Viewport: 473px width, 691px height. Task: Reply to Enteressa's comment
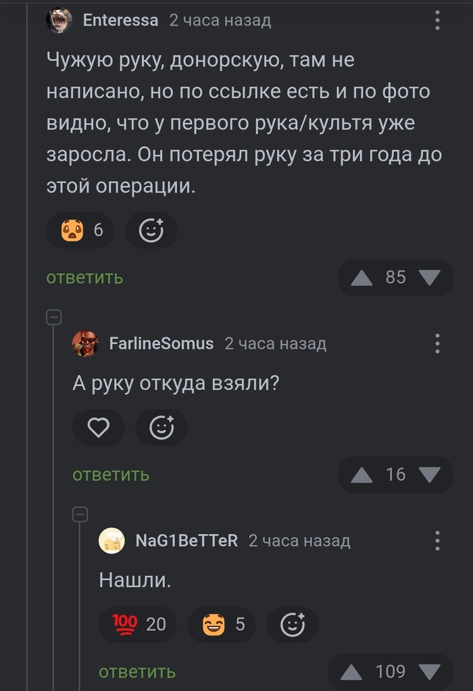tap(84, 277)
